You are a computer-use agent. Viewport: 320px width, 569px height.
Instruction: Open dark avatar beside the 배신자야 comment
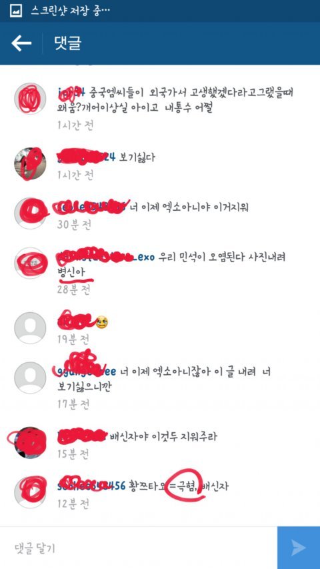(30, 443)
